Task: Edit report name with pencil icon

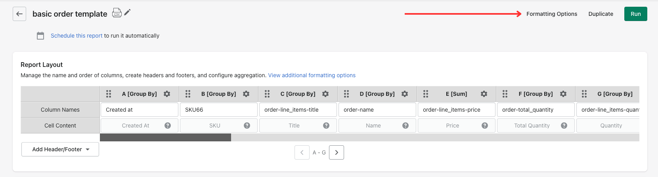Action: pos(127,12)
